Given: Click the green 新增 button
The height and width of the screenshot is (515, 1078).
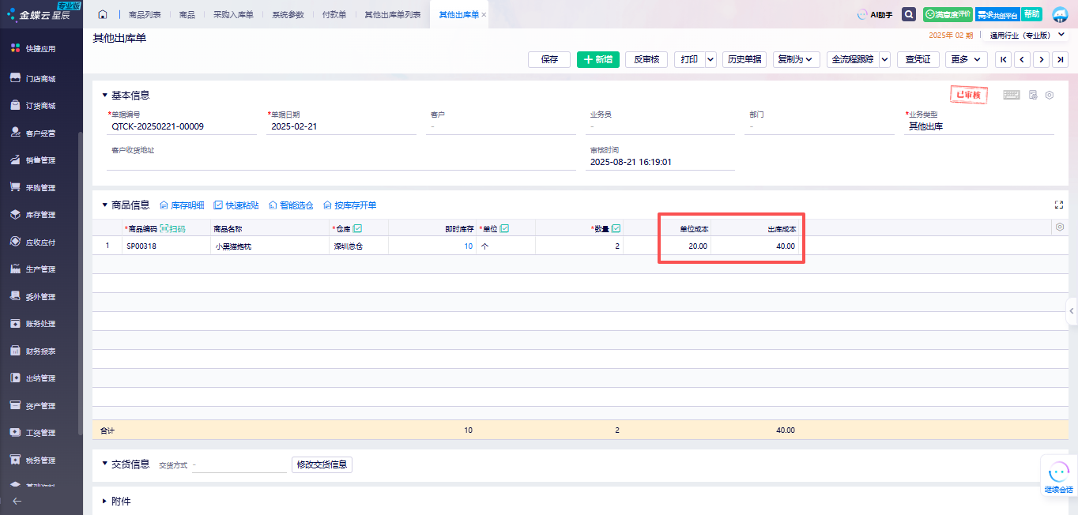Looking at the screenshot, I should click(x=597, y=59).
